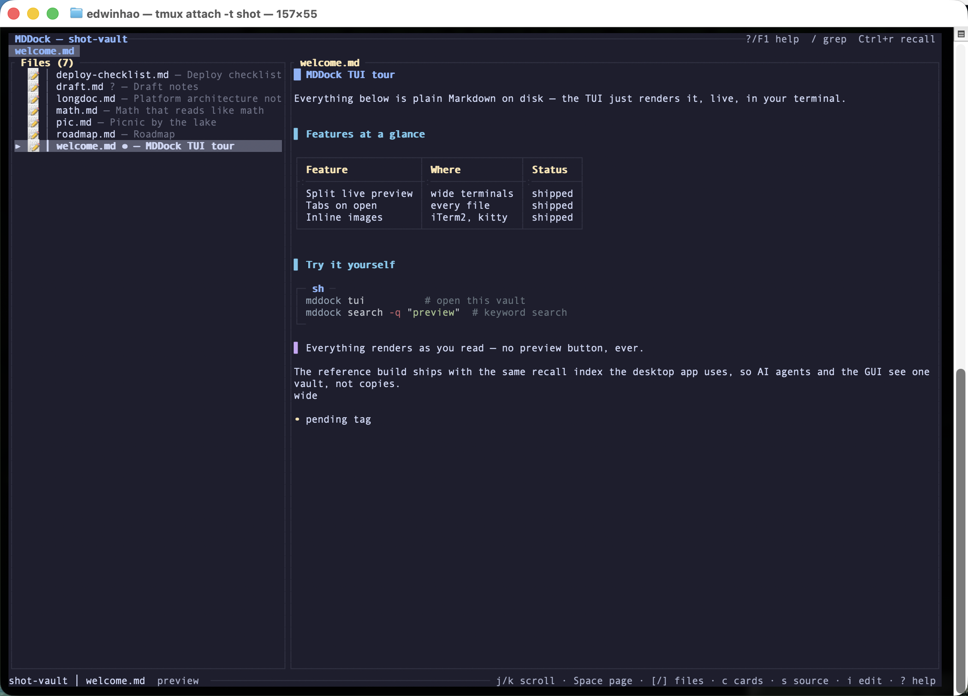
Task: Click the memo icon beside longdoc.md
Action: point(34,98)
